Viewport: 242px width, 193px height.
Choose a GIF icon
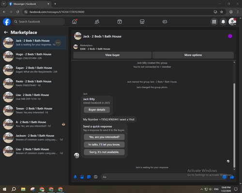tap(96, 177)
